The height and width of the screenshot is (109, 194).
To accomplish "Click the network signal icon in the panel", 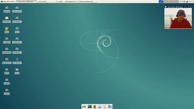I will [x=187, y=2].
